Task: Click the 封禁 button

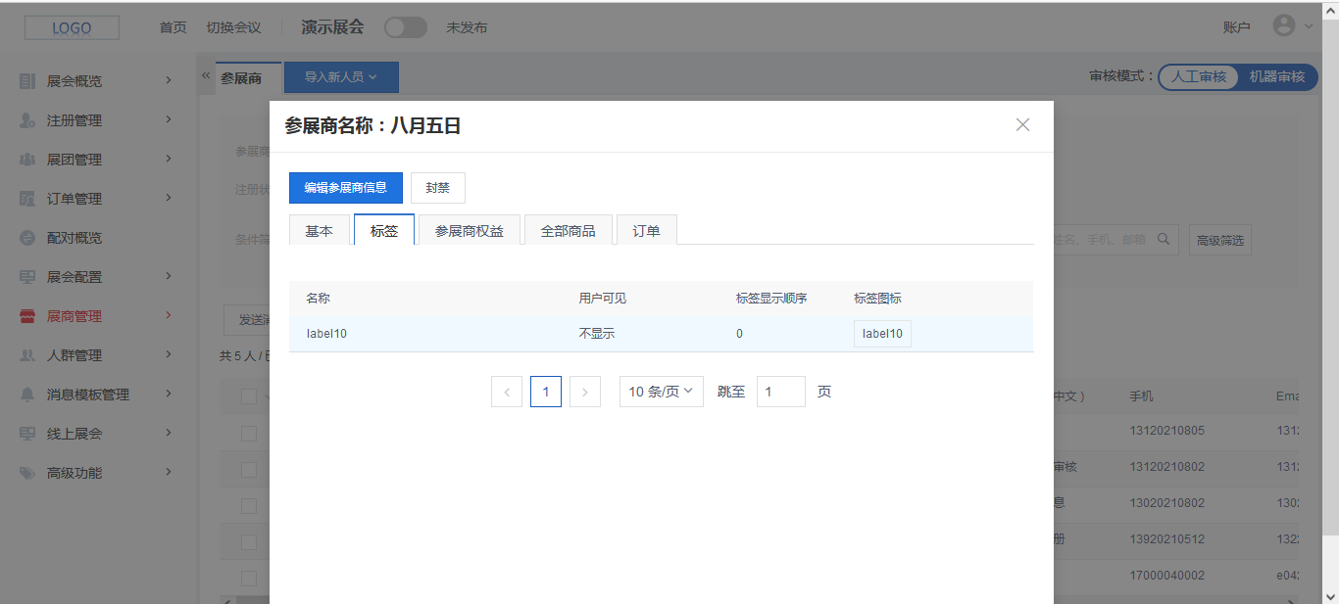Action: point(437,188)
